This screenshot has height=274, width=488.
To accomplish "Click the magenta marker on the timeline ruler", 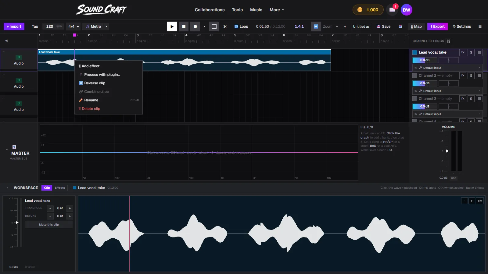I will tap(75, 35).
